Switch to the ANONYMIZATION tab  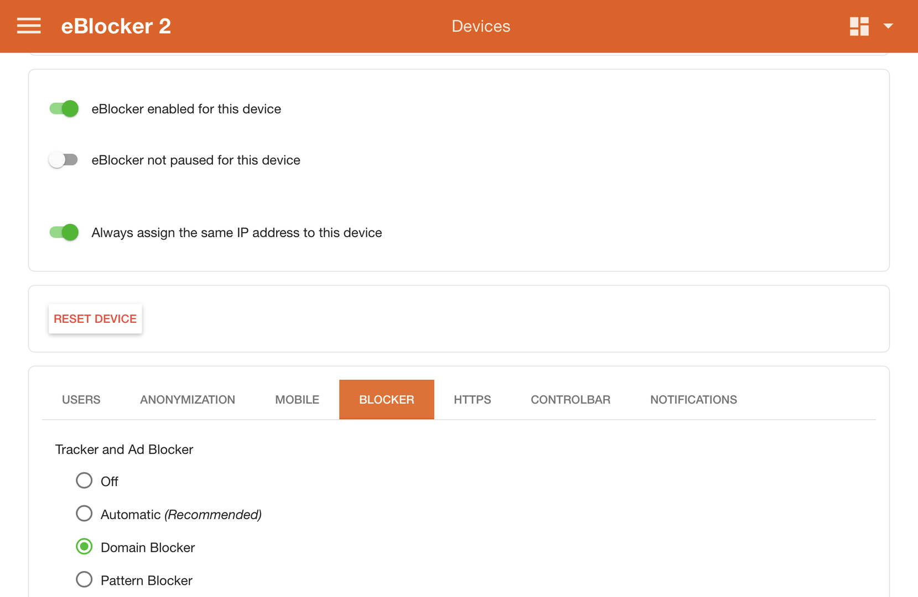(188, 400)
